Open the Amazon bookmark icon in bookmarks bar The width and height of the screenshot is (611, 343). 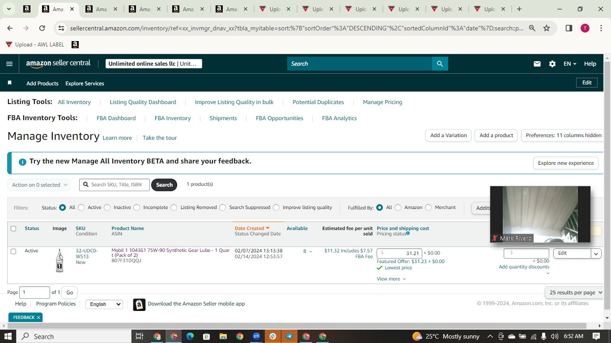(75, 45)
